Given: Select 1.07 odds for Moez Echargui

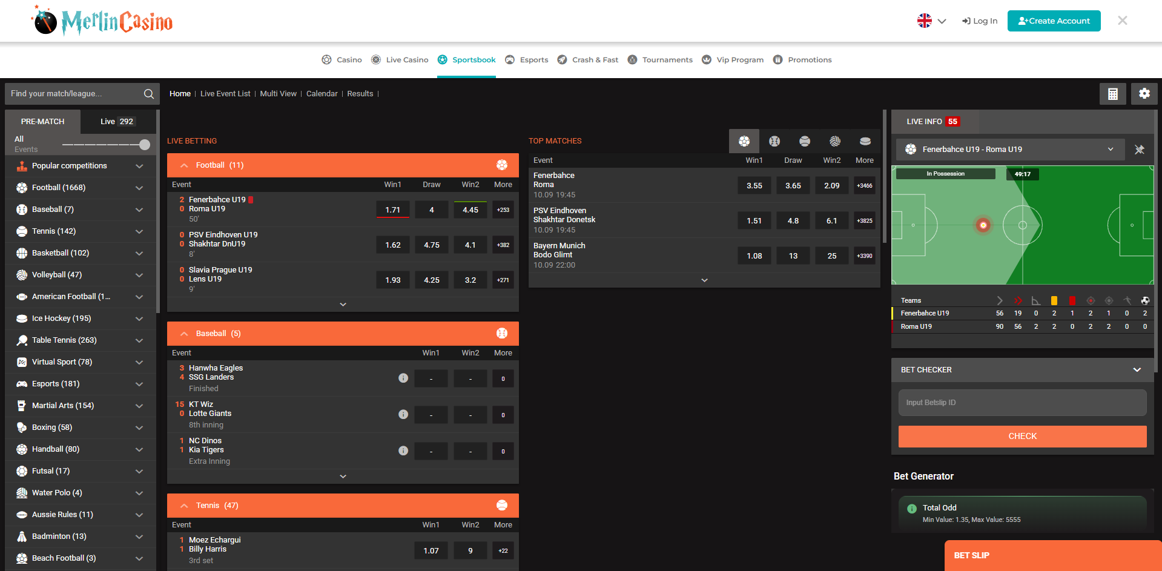Looking at the screenshot, I should tap(431, 551).
